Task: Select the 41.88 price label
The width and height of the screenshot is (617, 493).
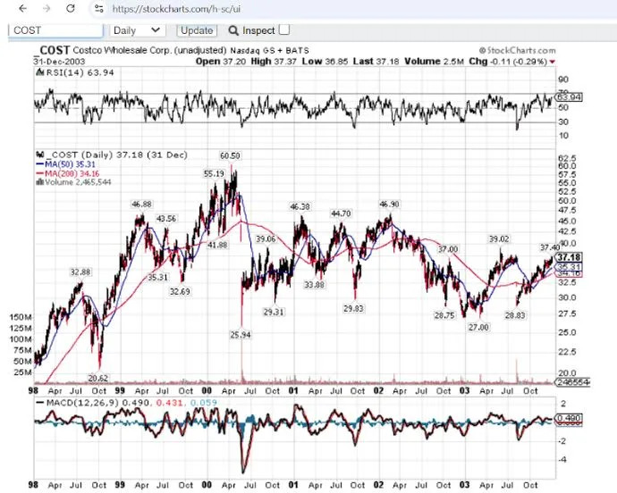Action: [217, 245]
